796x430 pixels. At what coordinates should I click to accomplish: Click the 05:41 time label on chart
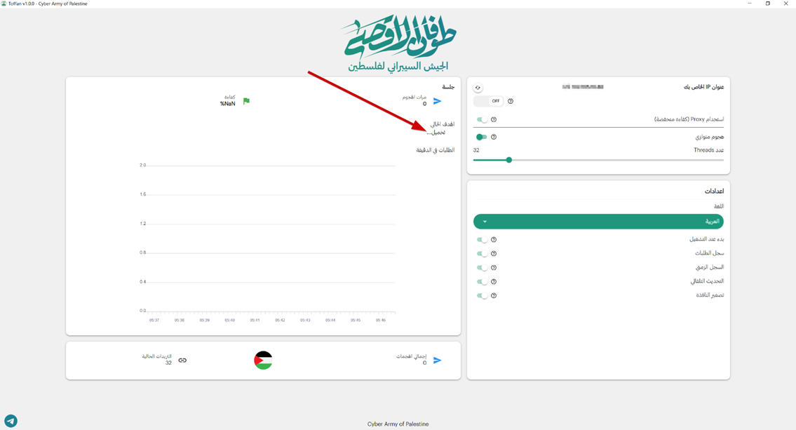(255, 321)
